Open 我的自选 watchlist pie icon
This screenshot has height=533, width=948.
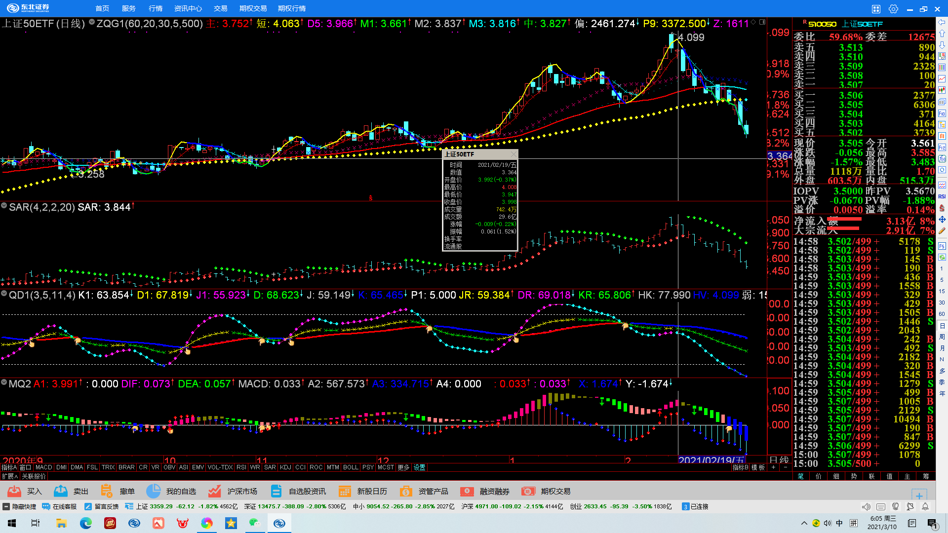(154, 491)
